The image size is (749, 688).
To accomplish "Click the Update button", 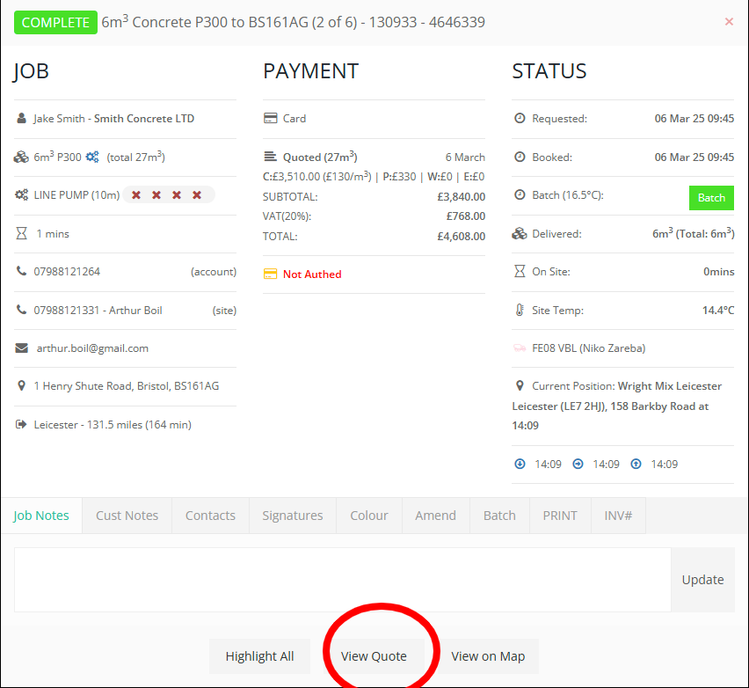I will (702, 580).
